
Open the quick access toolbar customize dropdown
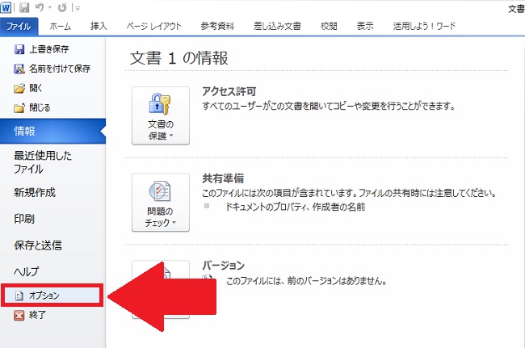78,8
